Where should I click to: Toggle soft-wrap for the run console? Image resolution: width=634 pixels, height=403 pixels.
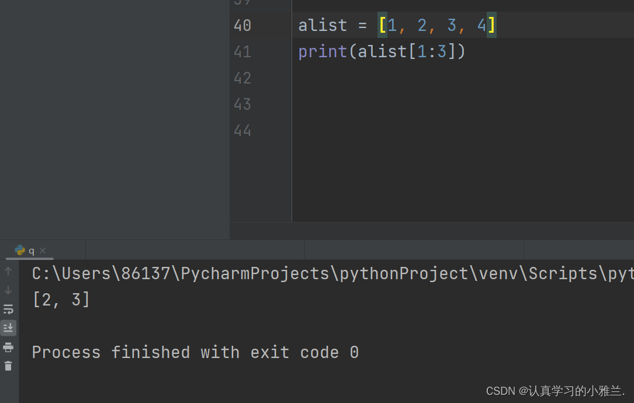coord(8,309)
